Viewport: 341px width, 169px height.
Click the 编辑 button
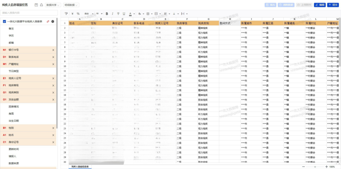click(320, 5)
